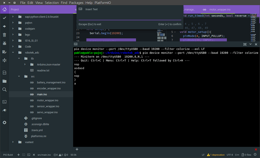This screenshot has width=260, height=158.
Task: Collapse the robotek_adc folder
Action: (x=13, y=53)
